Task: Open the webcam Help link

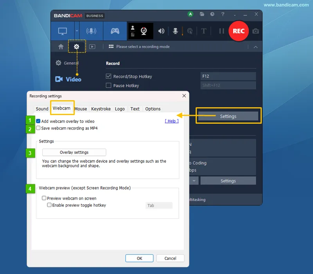Action: (x=172, y=121)
